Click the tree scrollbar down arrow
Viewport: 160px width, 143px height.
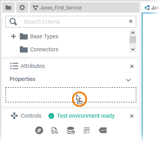click(133, 49)
